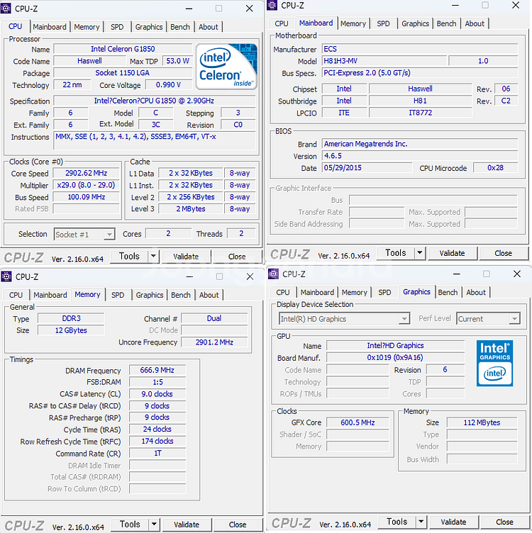Click the CPU-Z app icon in the Graphics window title bar
Viewport: 532px width, 533px height.
(x=273, y=274)
